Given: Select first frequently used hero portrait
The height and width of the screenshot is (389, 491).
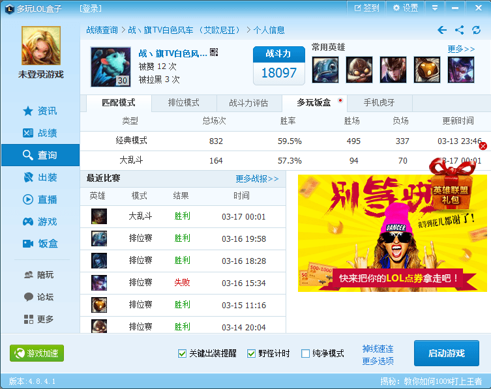Looking at the screenshot, I should 325,70.
